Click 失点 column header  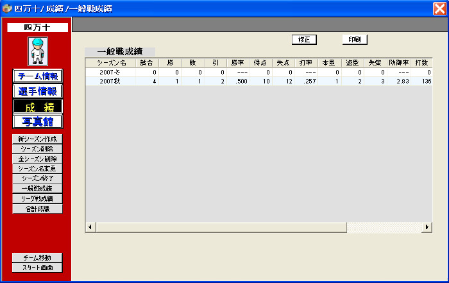point(284,63)
